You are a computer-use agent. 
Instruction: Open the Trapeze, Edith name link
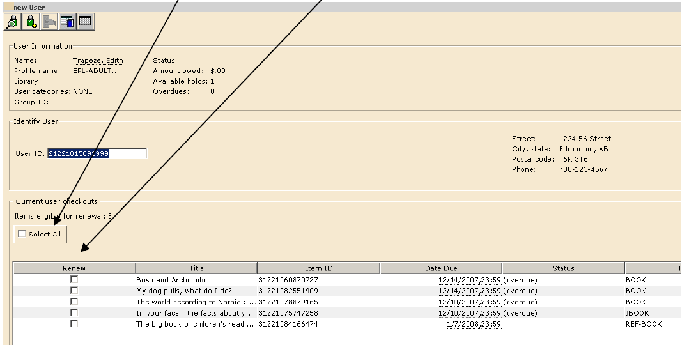98,61
